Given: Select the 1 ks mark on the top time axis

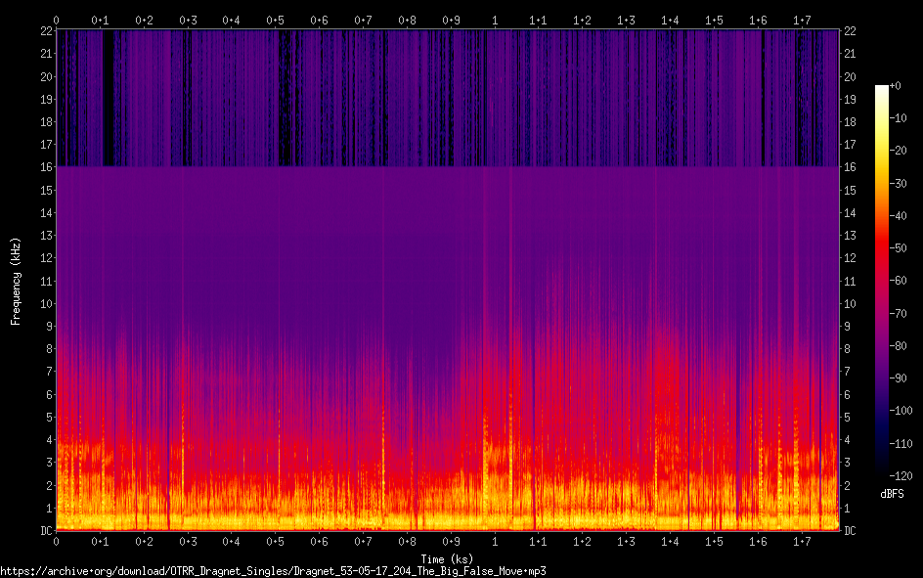Looking at the screenshot, I should [495, 20].
